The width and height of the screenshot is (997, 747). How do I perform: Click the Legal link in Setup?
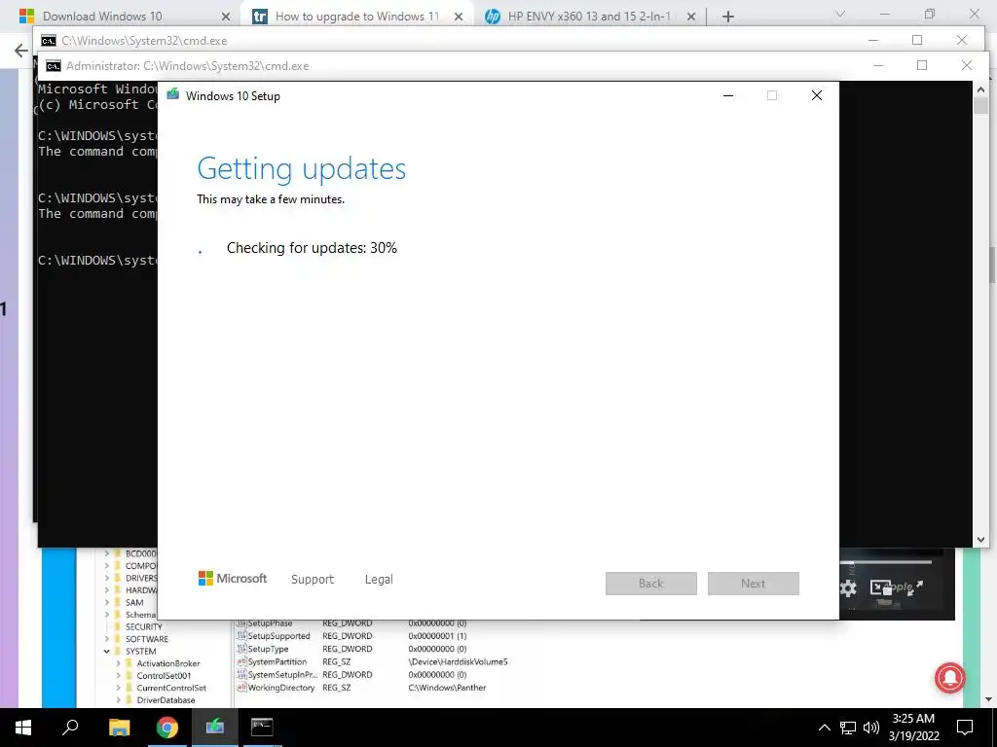tap(379, 580)
